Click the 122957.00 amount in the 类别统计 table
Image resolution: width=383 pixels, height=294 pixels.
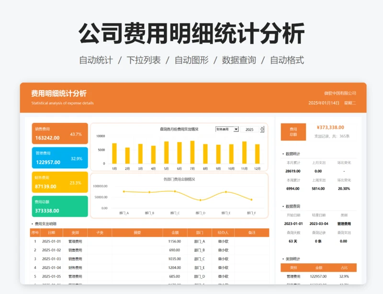click(318, 276)
